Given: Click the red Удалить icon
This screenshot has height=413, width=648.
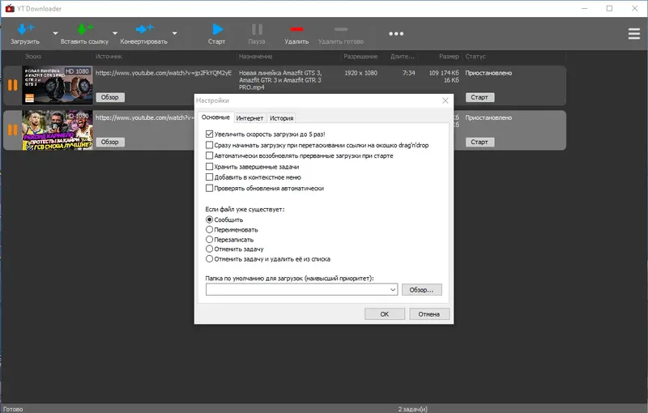Looking at the screenshot, I should (x=296, y=29).
